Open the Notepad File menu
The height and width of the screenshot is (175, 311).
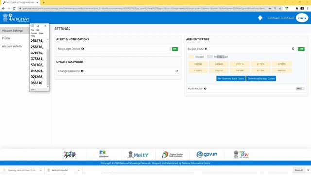pos(32,30)
